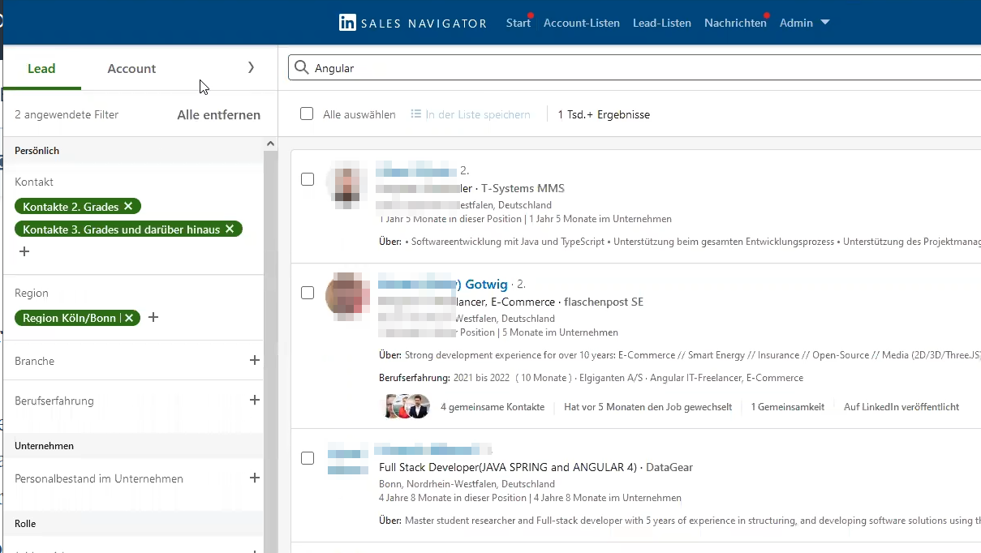Click 1 Gemeinsamkeit link

(x=788, y=407)
